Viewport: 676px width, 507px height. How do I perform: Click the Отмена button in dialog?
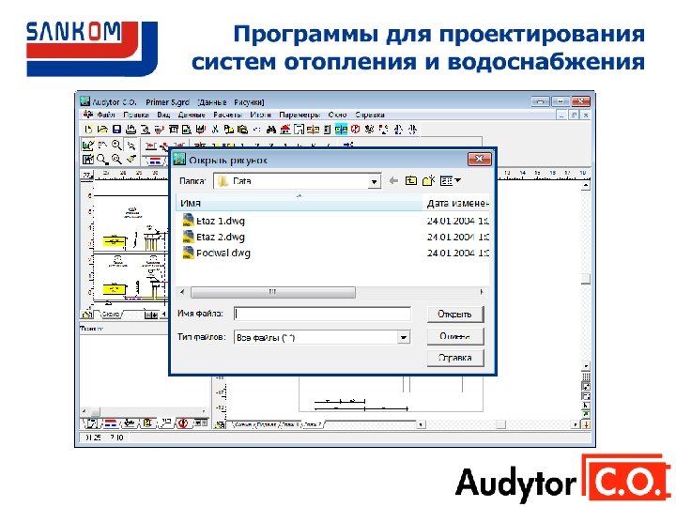click(455, 336)
